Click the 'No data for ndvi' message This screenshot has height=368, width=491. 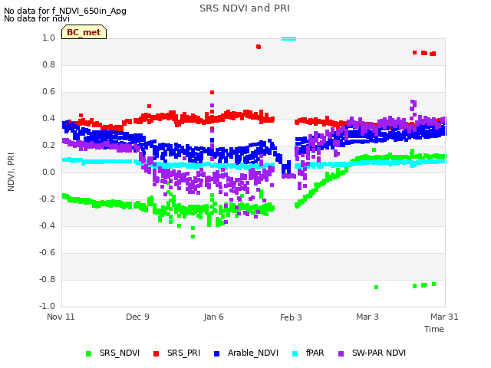37,18
